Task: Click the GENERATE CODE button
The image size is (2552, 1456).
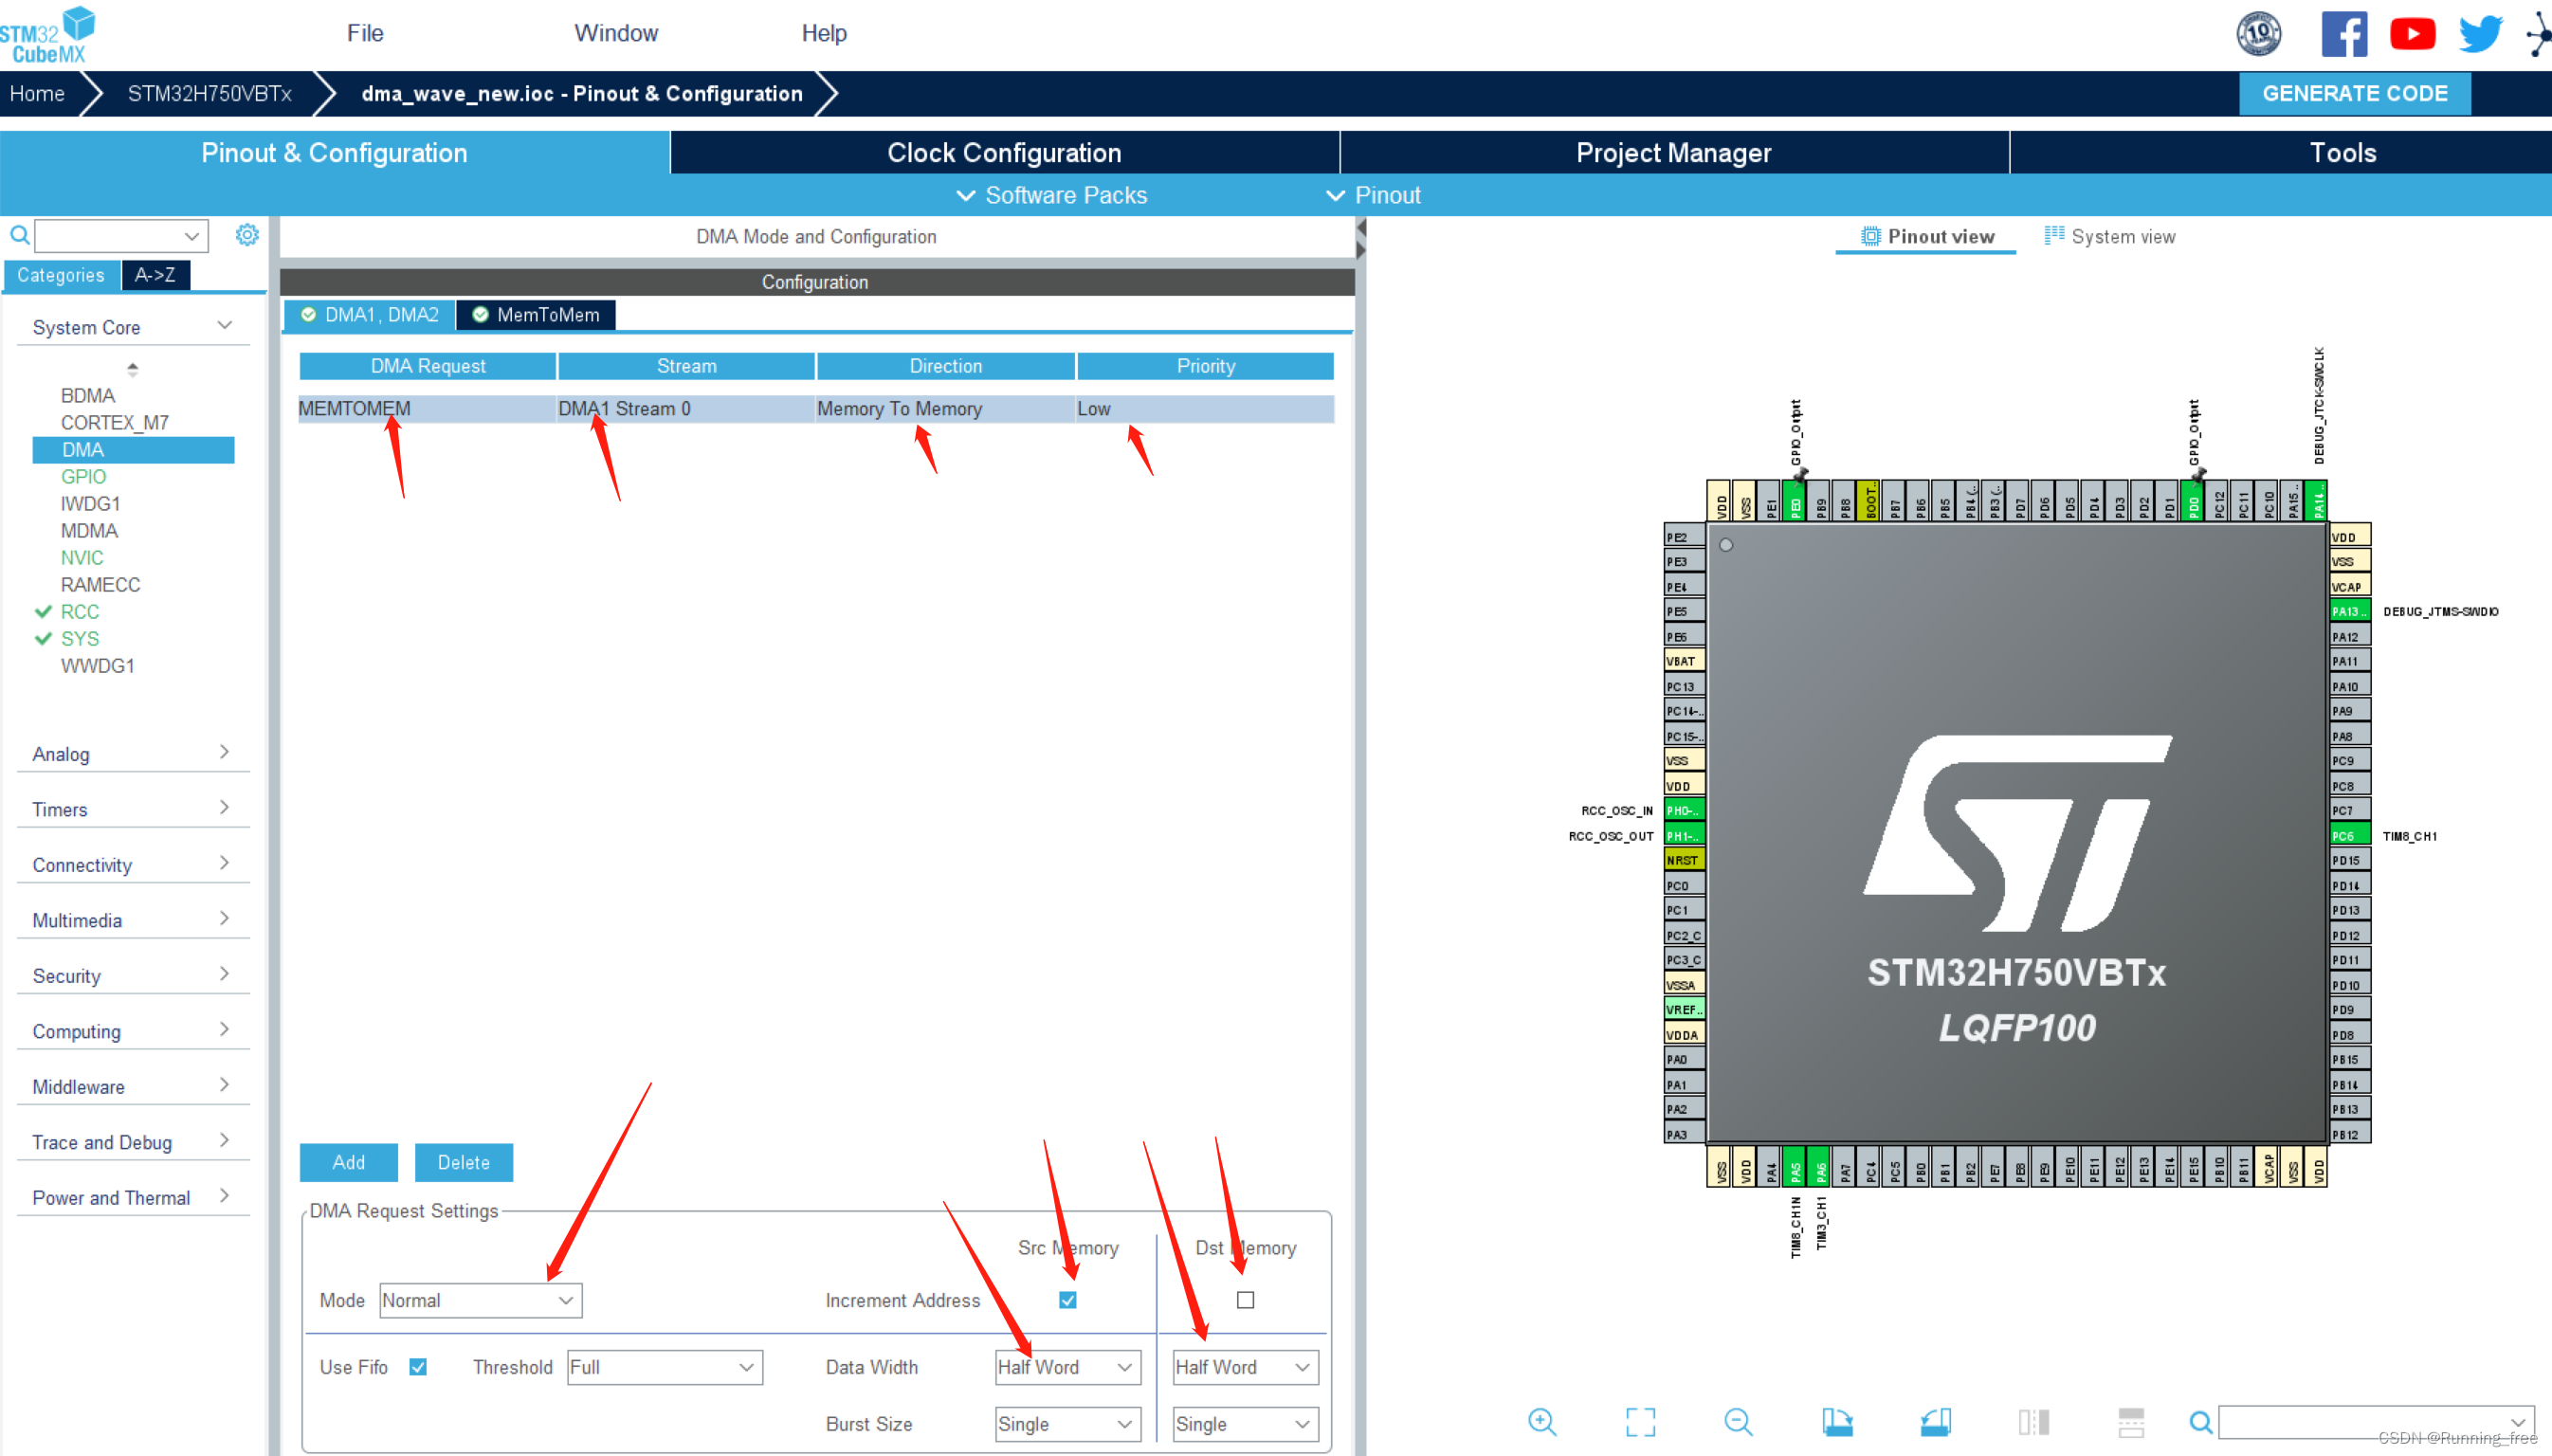Action: pyautogui.click(x=2354, y=93)
